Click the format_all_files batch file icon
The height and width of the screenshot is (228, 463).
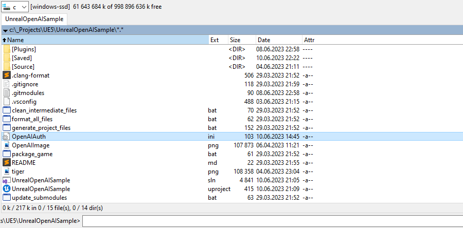[x=7, y=119]
